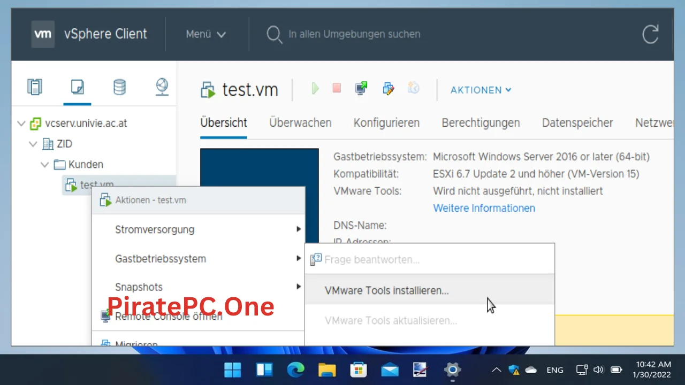Click the battery tray icon
Viewport: 685px width, 385px height.
coord(616,370)
